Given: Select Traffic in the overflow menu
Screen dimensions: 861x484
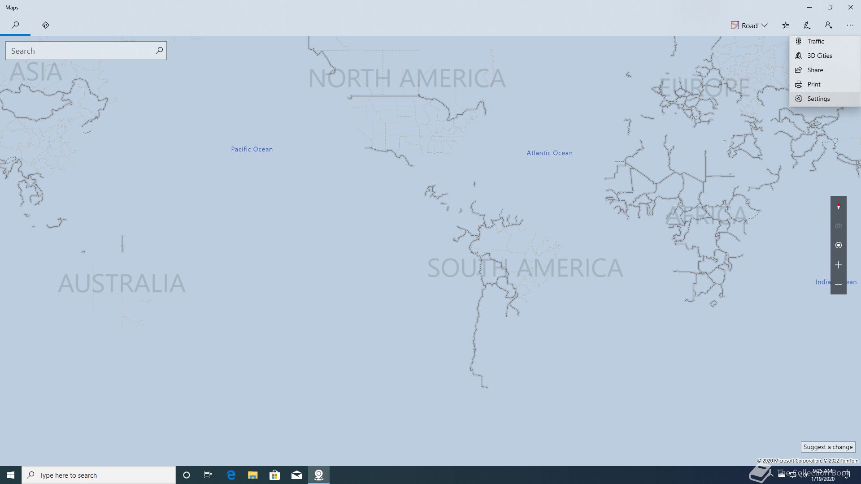Looking at the screenshot, I should tap(825, 41).
